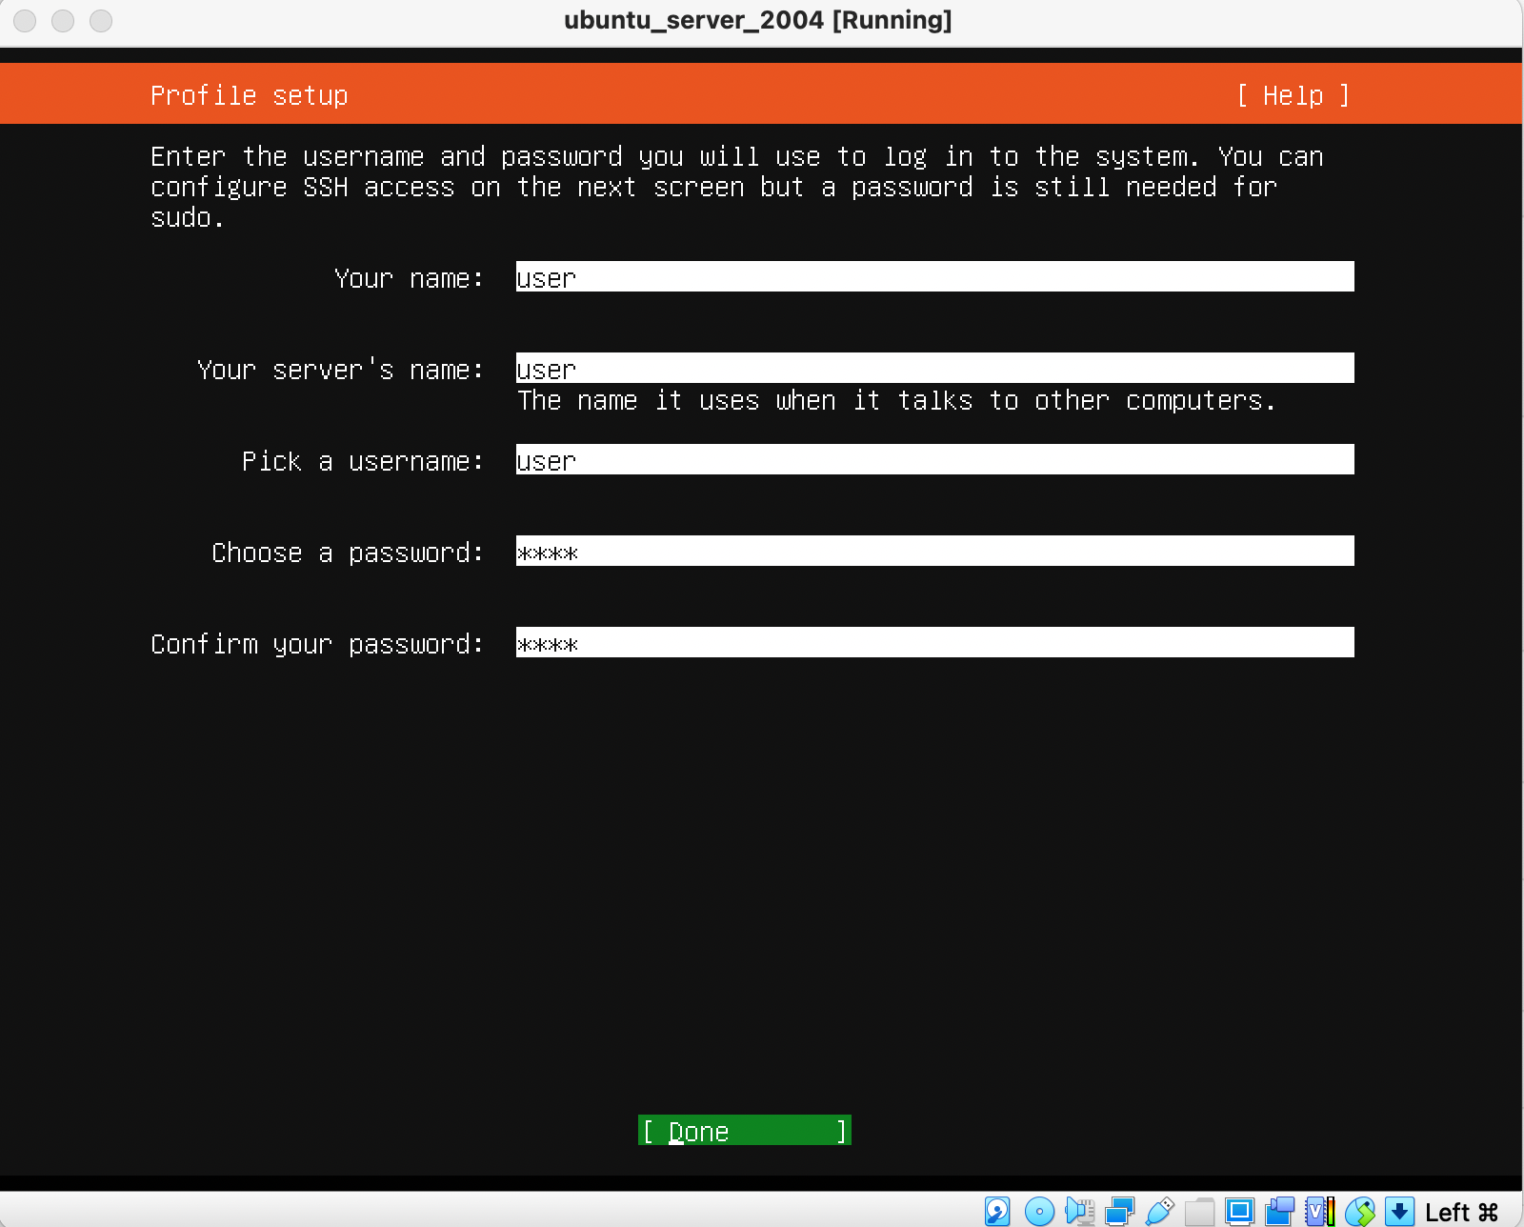Open the keyboard capture down-arrow icon
This screenshot has width=1524, height=1227.
point(1399,1211)
